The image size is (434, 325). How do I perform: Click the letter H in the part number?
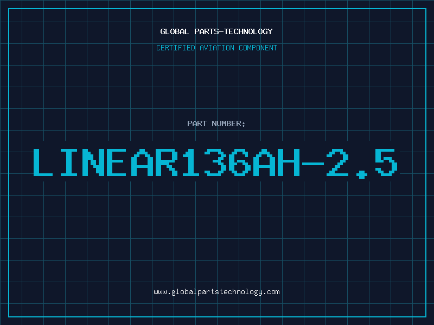pos(289,162)
